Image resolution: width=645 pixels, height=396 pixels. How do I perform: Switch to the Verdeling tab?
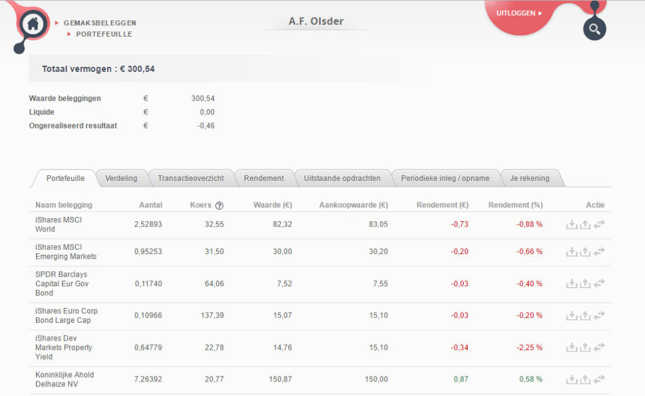point(122,178)
